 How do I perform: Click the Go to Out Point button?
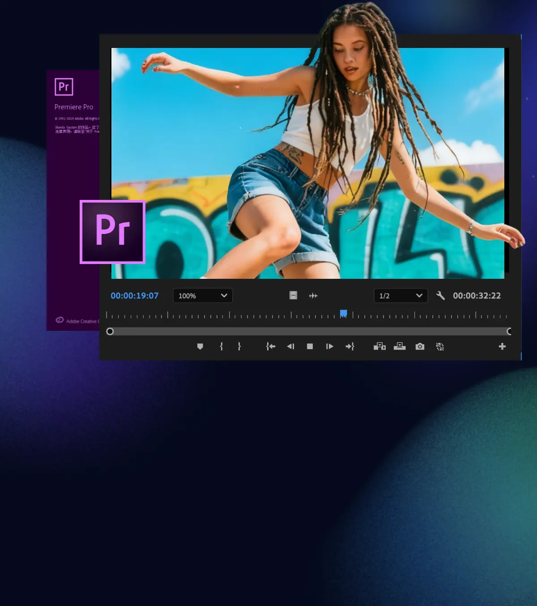tap(350, 346)
